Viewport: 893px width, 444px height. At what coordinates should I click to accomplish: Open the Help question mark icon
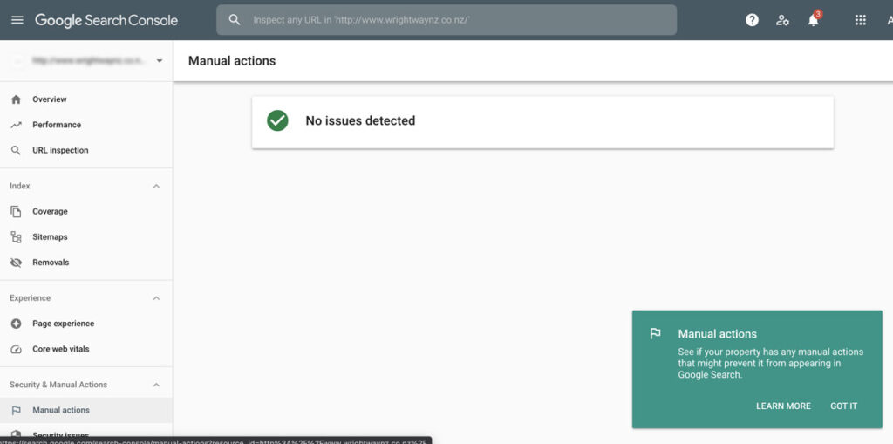click(x=753, y=20)
